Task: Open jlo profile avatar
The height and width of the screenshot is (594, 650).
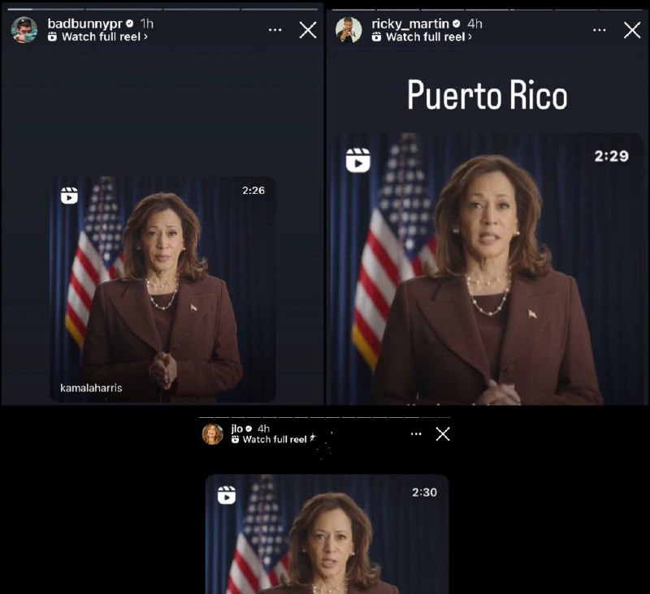Action: (213, 434)
